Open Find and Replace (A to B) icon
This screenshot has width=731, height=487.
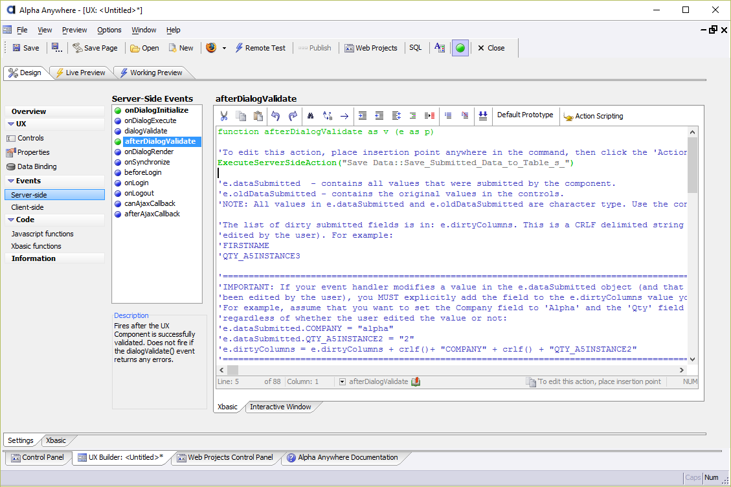(328, 116)
